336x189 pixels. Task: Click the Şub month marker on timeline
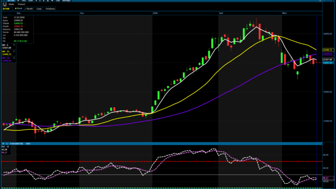221,13
